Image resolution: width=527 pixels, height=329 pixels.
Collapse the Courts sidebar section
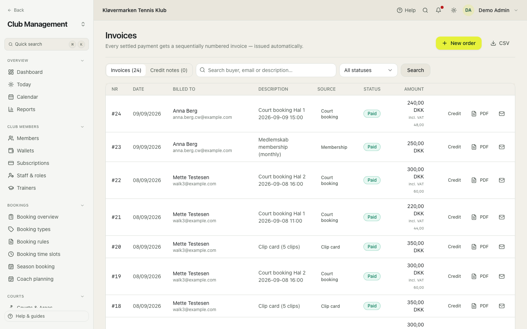pyautogui.click(x=82, y=296)
